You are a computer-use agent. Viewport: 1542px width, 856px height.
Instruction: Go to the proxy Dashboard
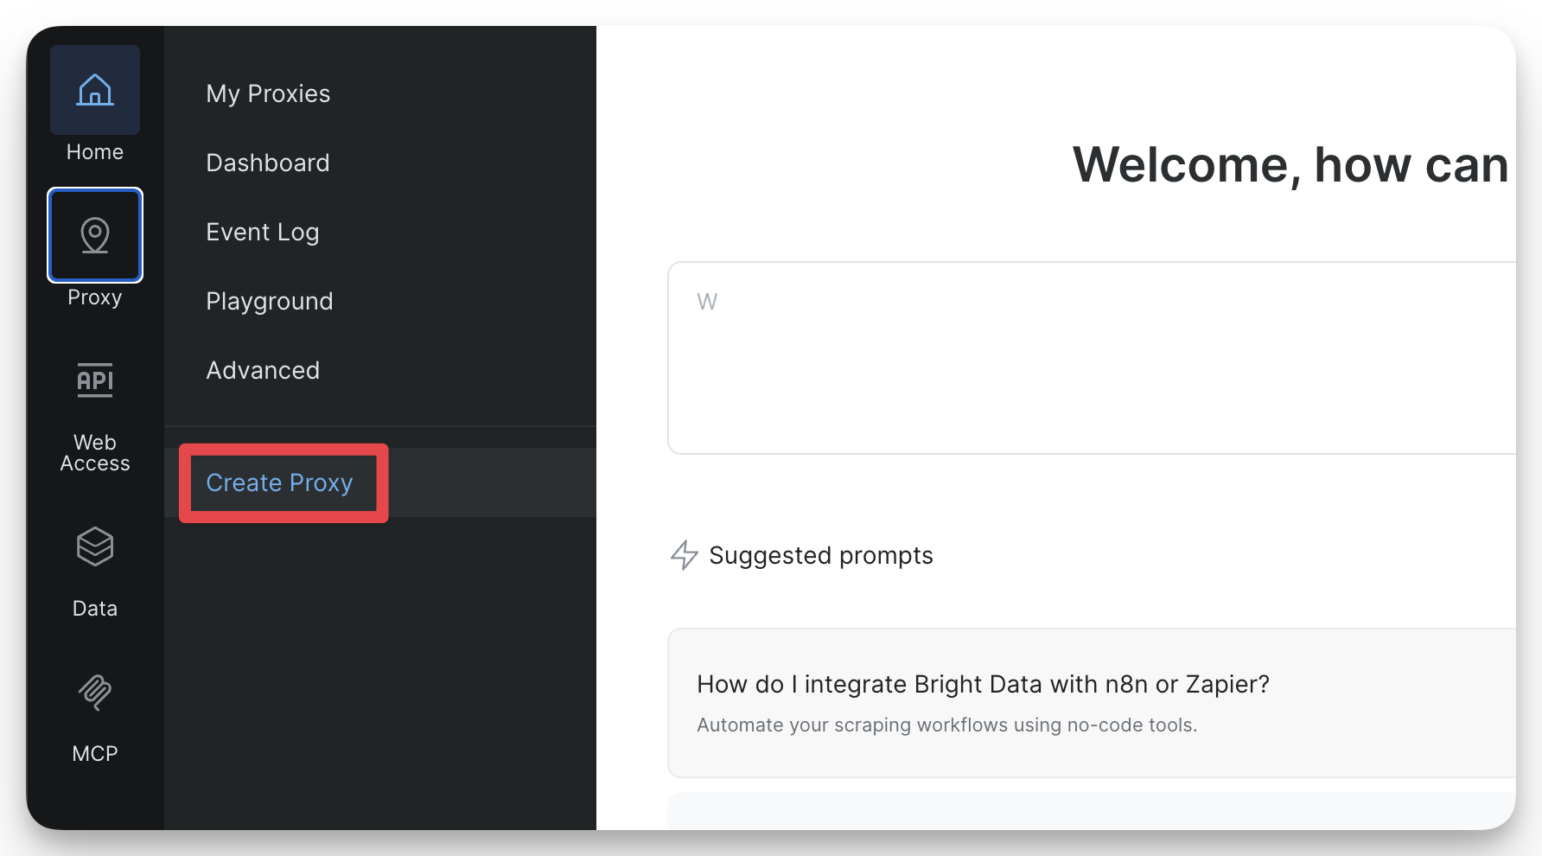pos(267,163)
